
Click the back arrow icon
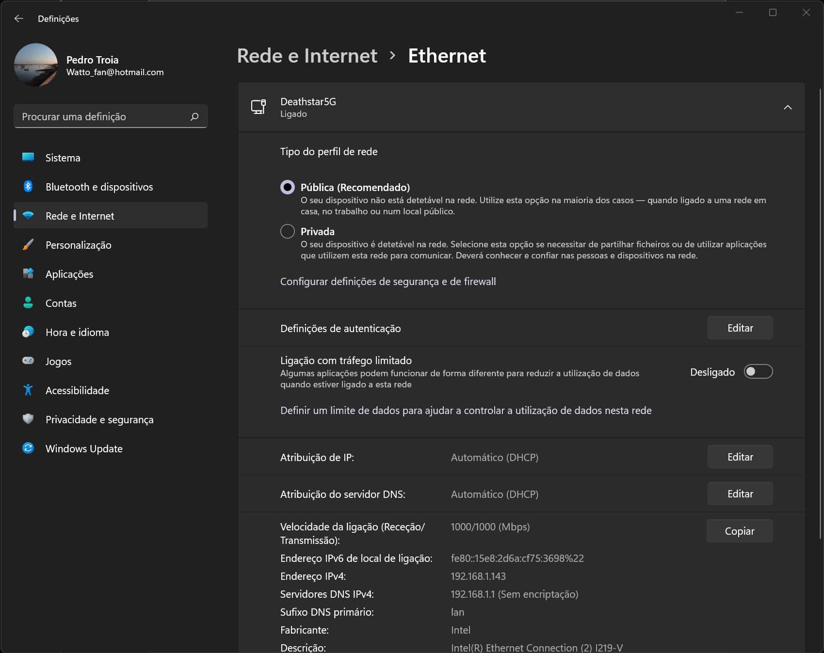pos(19,18)
